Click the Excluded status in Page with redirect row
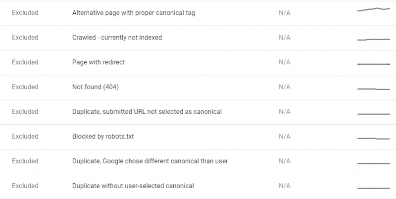This screenshot has height=199, width=396. click(25, 62)
